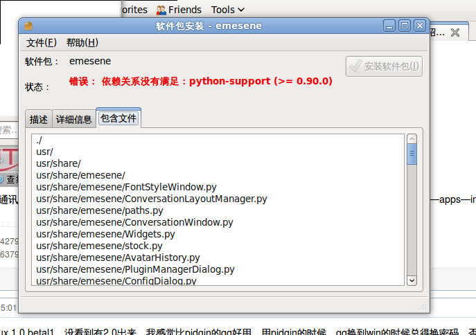Click the Friends people icon in the background window
Screen dimensions: 476x335
[161, 10]
